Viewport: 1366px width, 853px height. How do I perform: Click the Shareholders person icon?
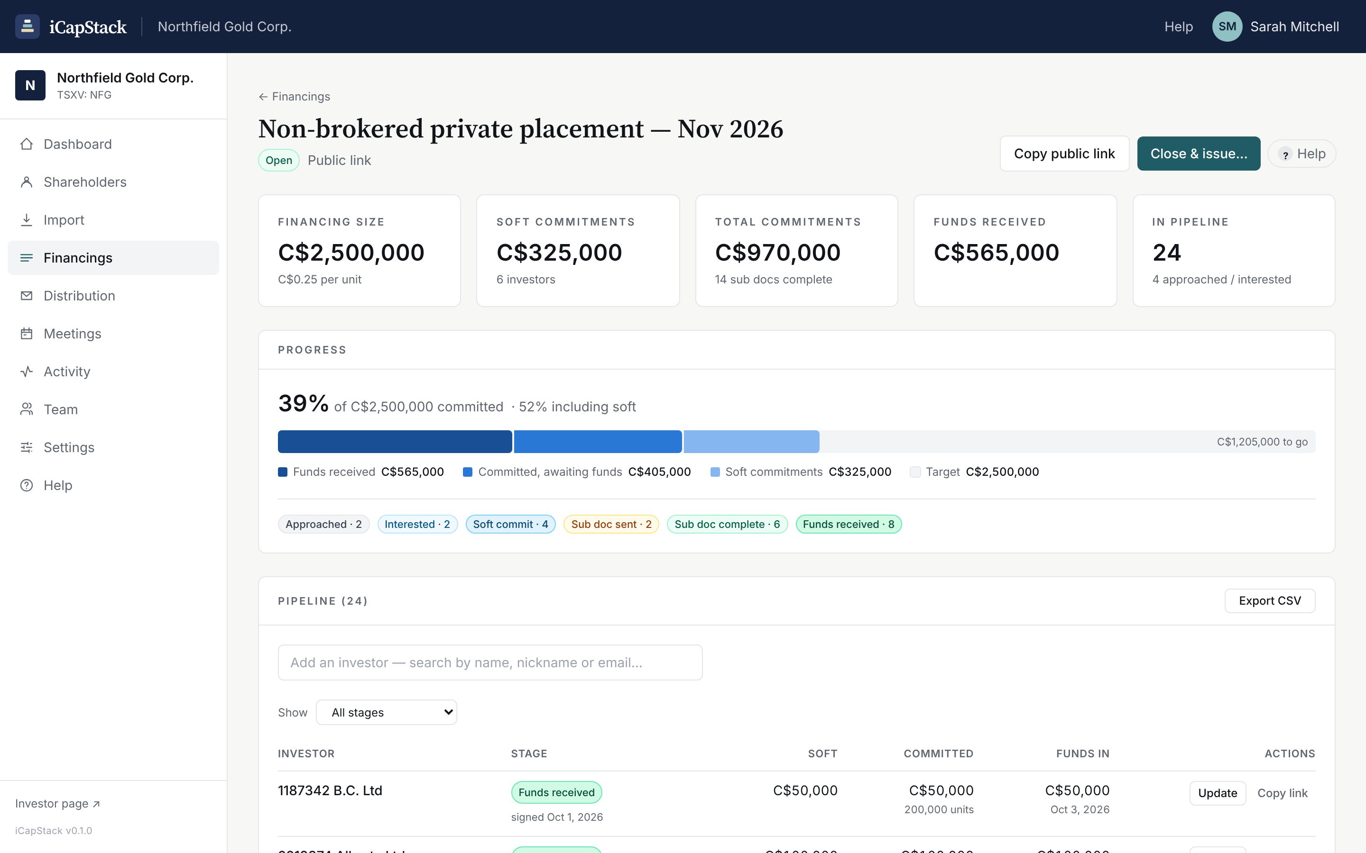(27, 181)
